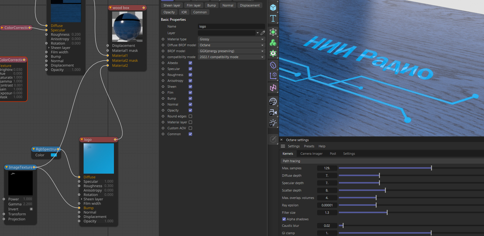The width and height of the screenshot is (484, 236).
Task: Click the logo node Diffuse input port
Action: pos(79,177)
